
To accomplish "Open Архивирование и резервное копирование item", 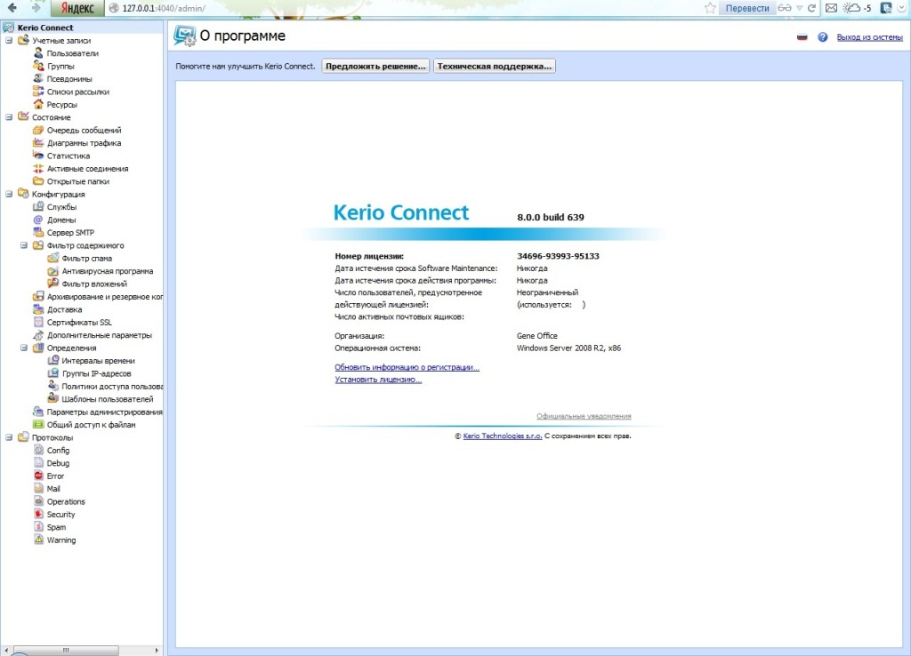I will point(105,297).
